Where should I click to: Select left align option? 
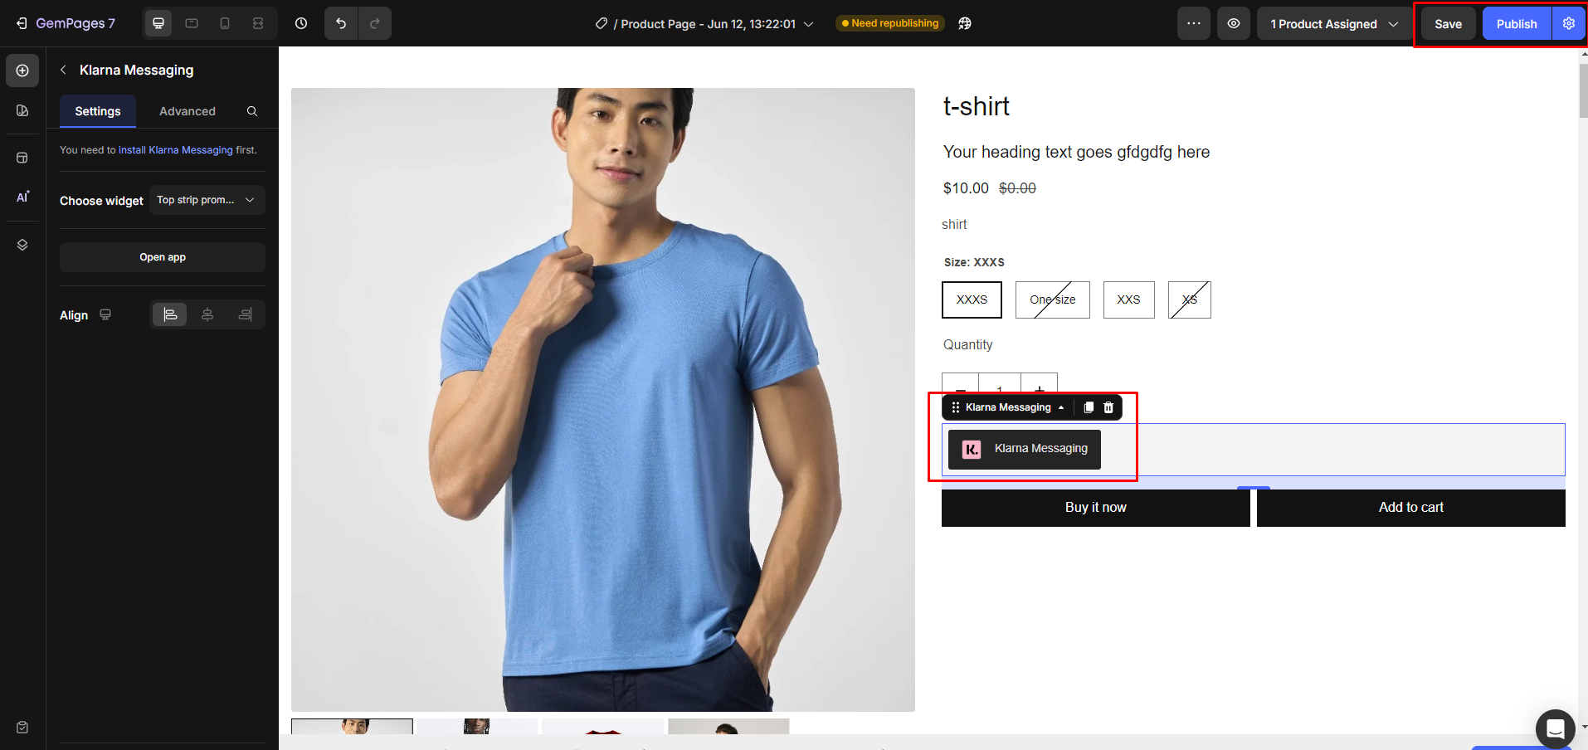[x=170, y=314]
